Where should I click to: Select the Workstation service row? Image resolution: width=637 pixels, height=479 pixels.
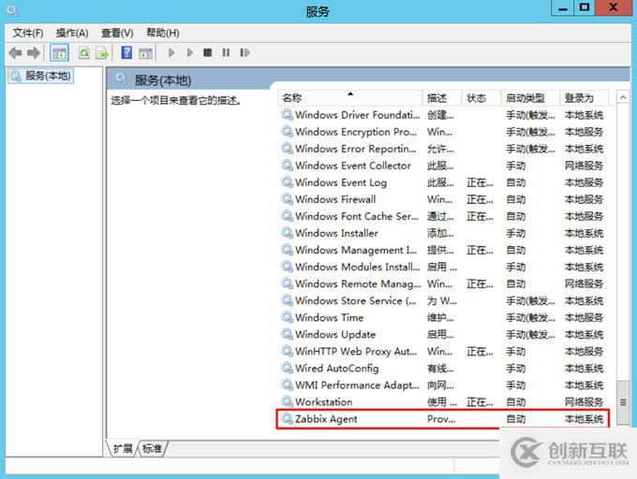(x=443, y=402)
